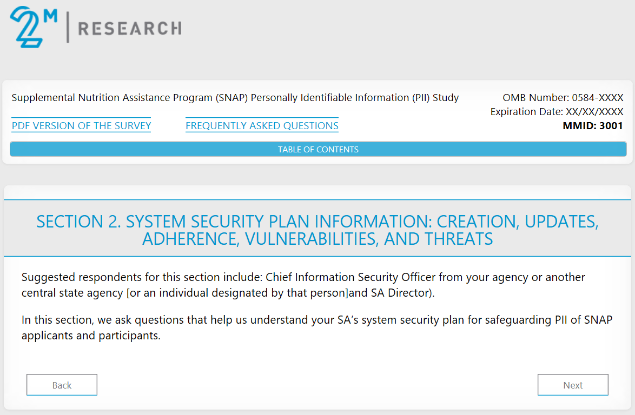Expand the Table of Contents bar
635x415 pixels.
(x=318, y=150)
